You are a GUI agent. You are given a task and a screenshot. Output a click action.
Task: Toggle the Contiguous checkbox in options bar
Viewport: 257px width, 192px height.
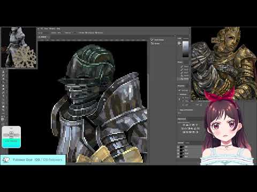(x=86, y=33)
